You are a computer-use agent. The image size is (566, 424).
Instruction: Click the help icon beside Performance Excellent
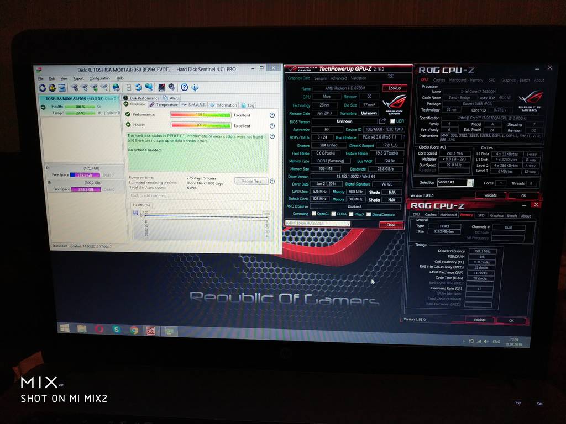point(272,115)
